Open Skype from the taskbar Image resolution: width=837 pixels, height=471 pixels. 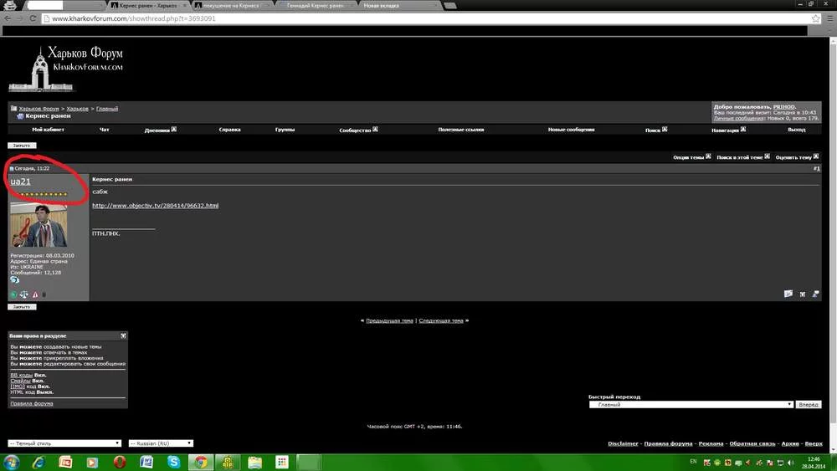point(173,462)
